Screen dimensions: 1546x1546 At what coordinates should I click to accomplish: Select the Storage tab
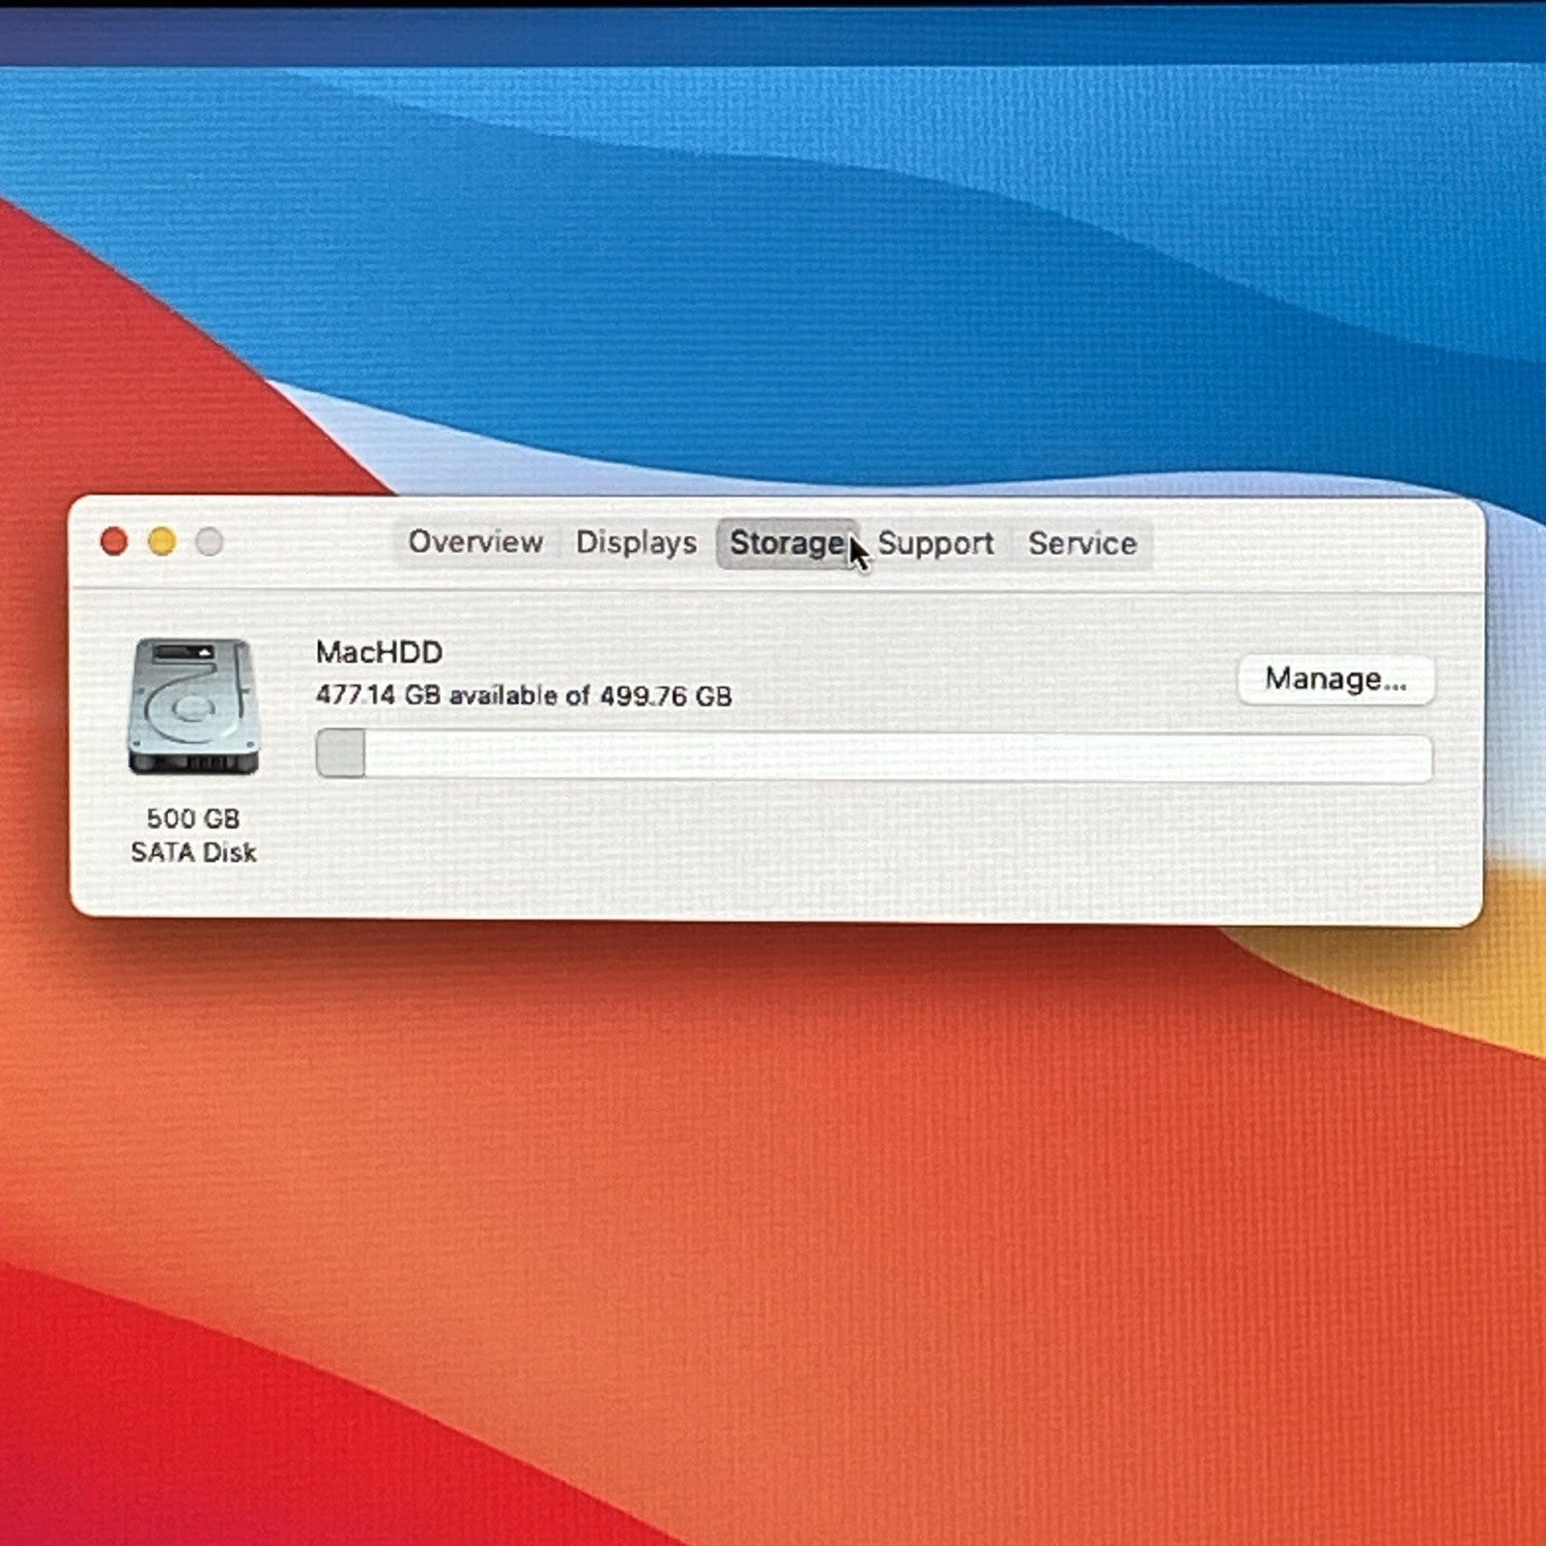point(786,543)
